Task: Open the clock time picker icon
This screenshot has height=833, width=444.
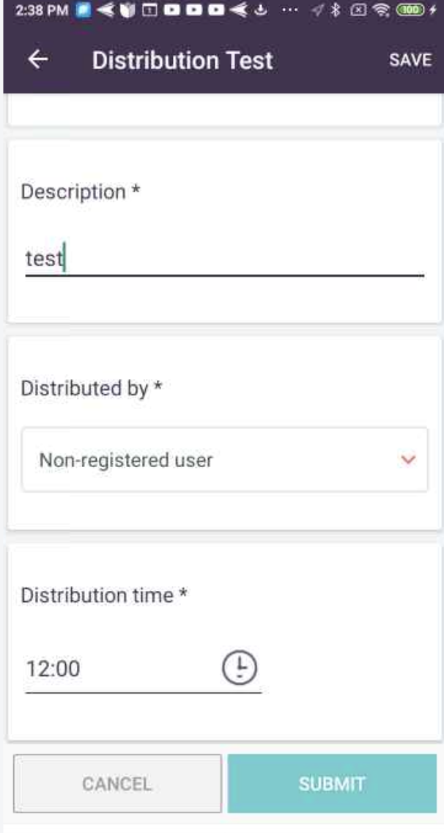Action: click(240, 668)
